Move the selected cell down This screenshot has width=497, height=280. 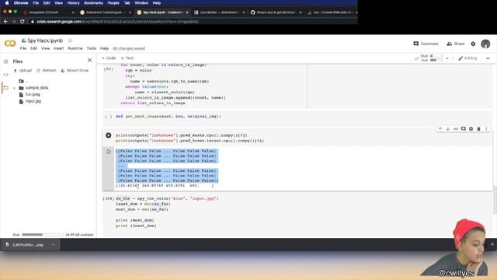tap(448, 129)
